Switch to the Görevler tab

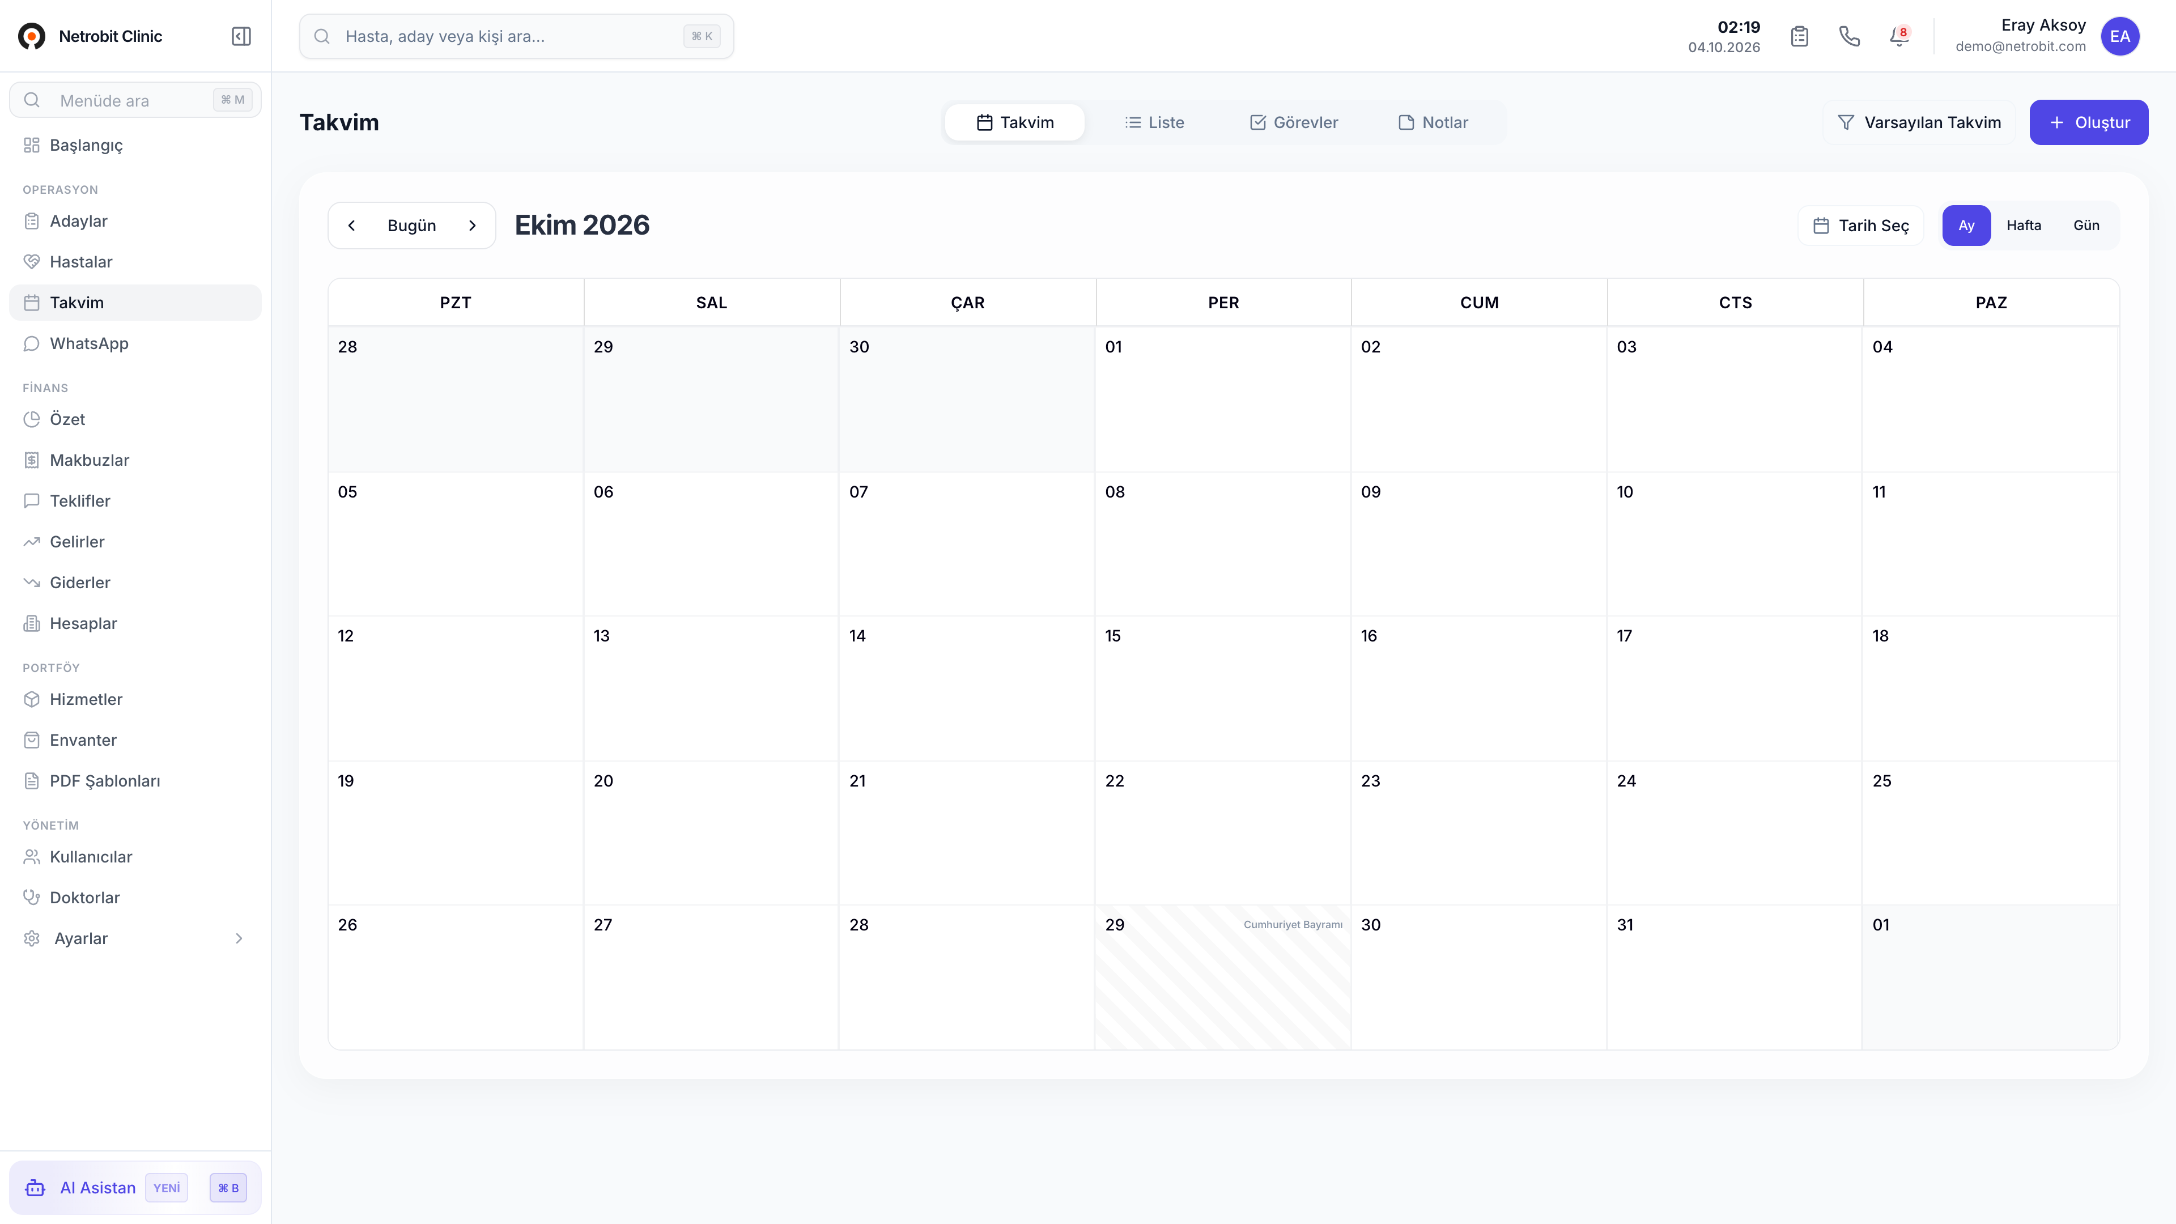coord(1293,122)
